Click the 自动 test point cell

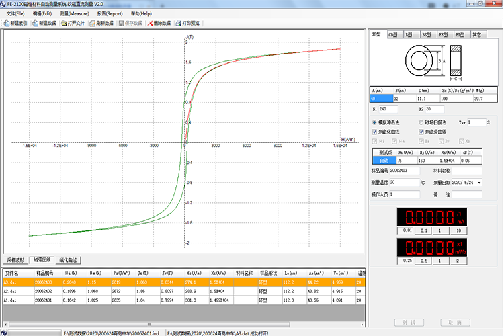pos(384,161)
